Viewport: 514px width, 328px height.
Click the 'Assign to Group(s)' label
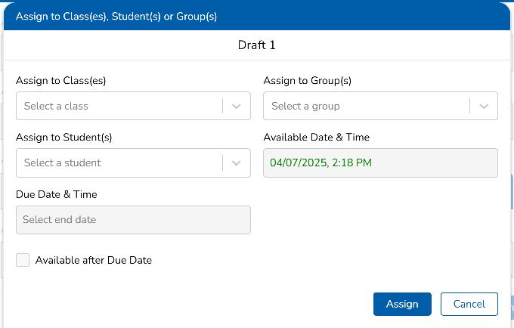pos(307,81)
